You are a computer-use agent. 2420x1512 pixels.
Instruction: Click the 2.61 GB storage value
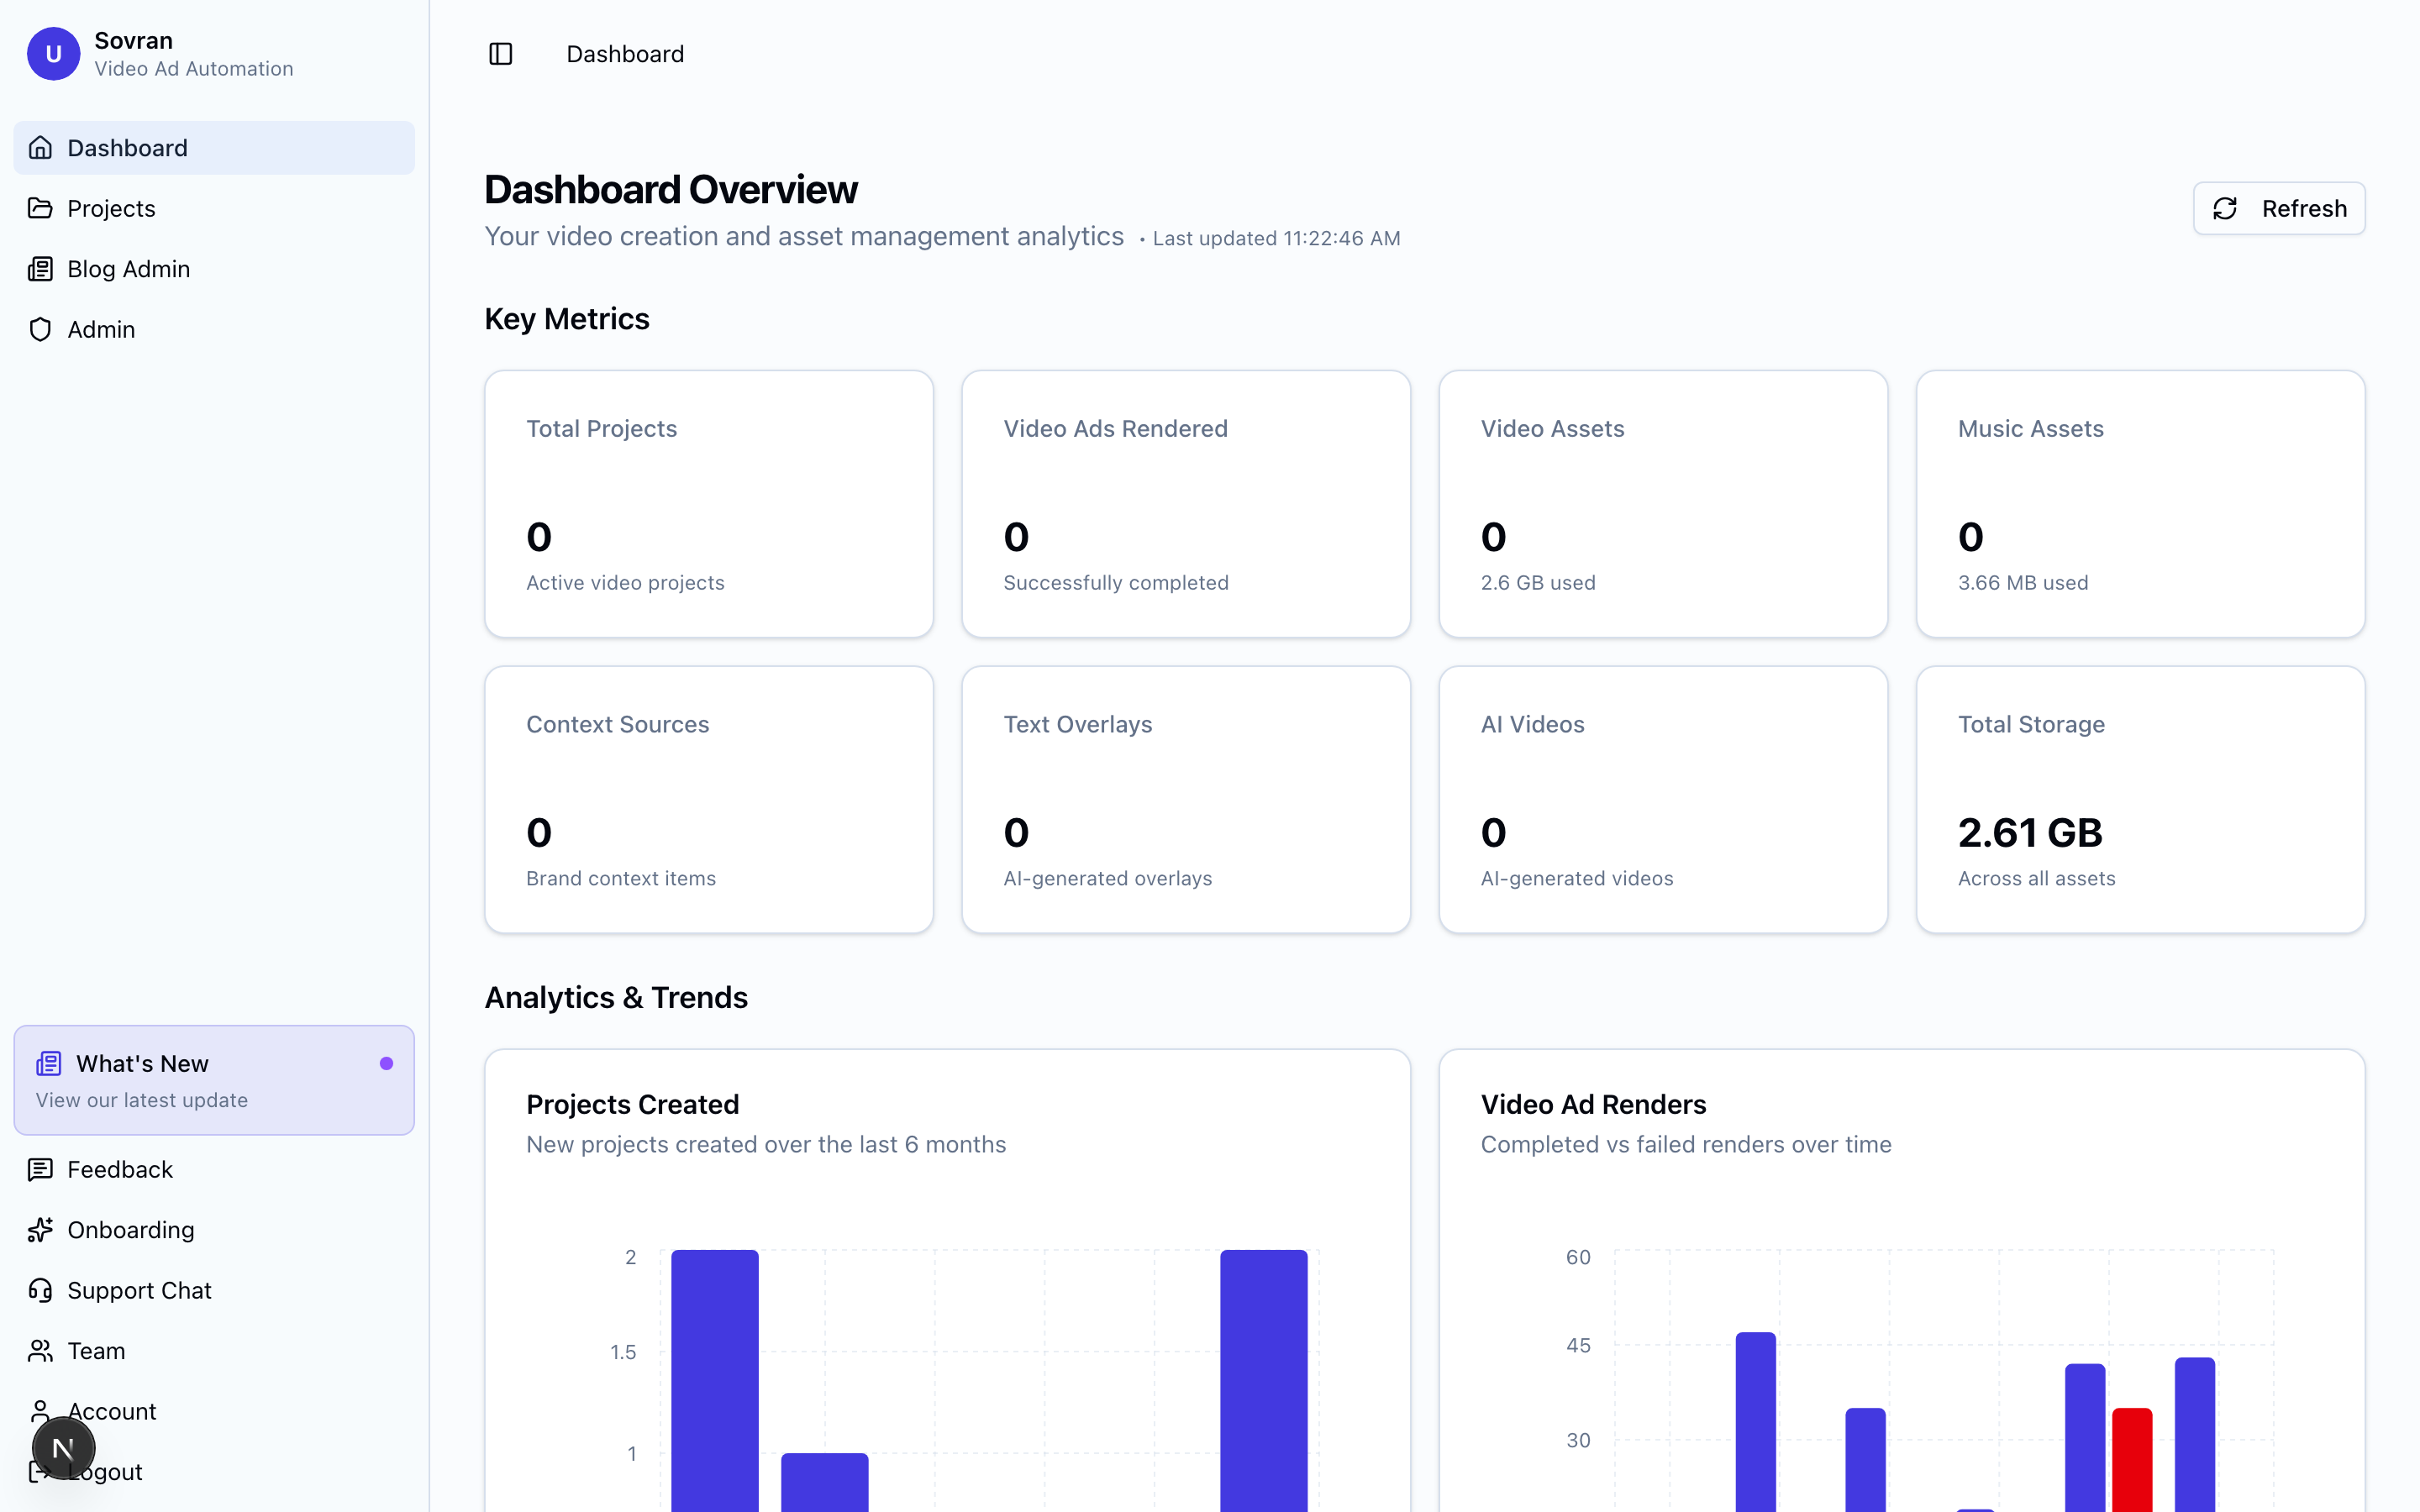(x=2030, y=833)
